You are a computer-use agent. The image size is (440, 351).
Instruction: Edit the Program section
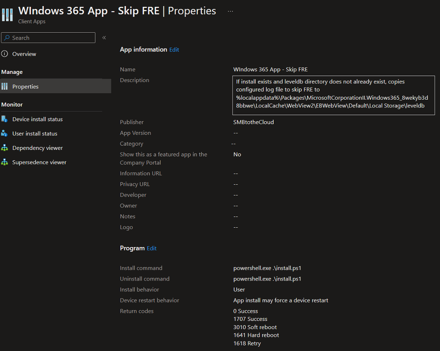coord(152,248)
